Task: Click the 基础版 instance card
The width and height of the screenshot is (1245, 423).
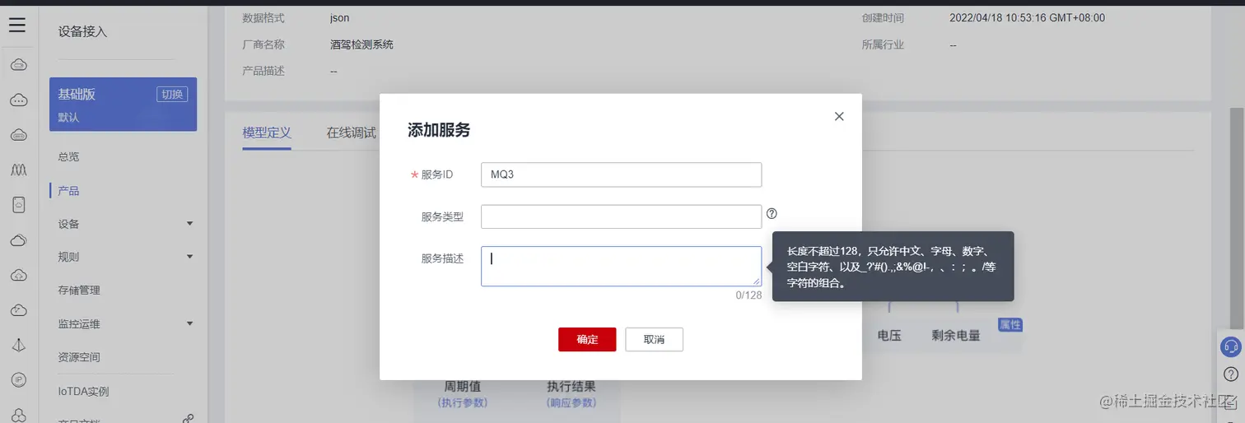Action: click(123, 105)
